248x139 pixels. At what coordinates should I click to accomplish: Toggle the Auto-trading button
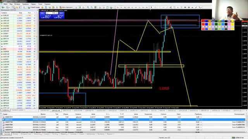click(x=66, y=7)
